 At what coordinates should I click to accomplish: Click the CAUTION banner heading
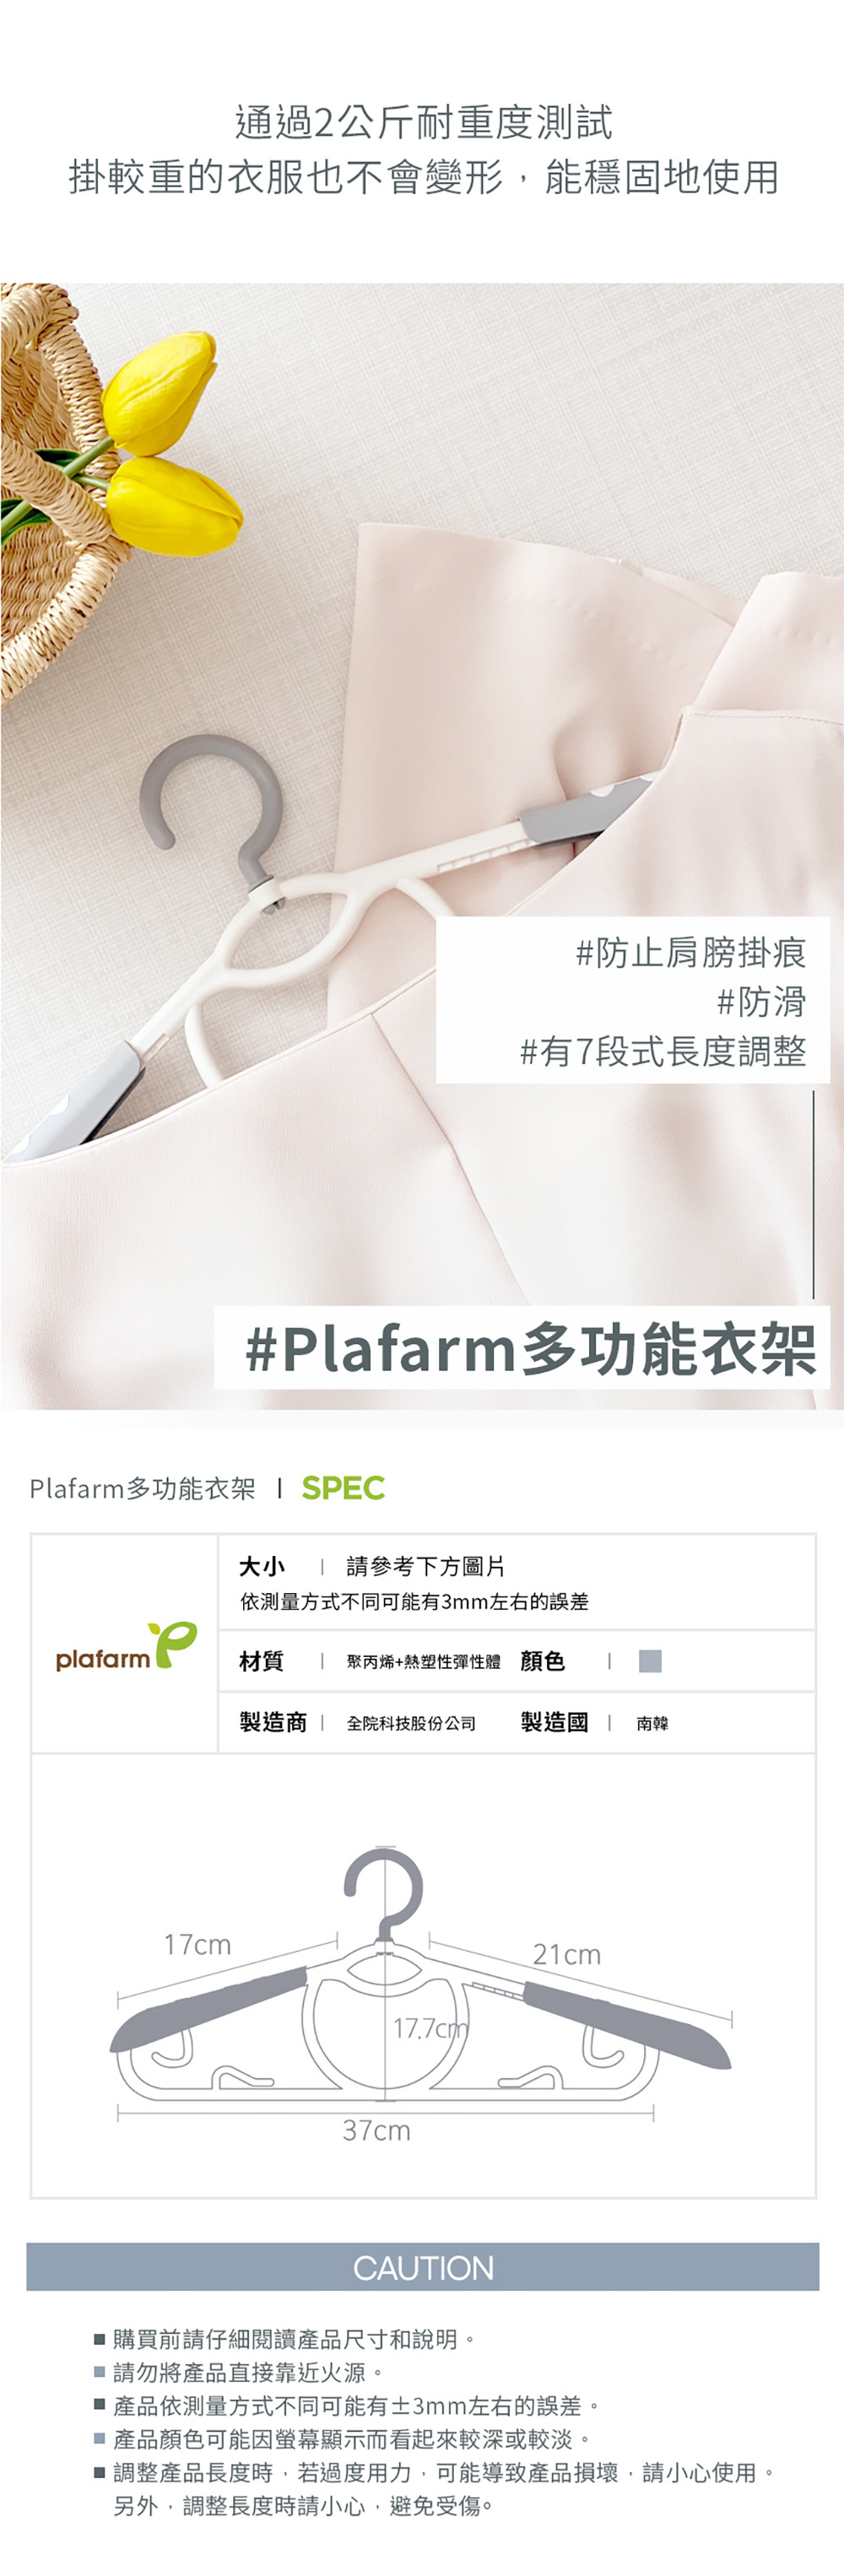click(x=423, y=2268)
